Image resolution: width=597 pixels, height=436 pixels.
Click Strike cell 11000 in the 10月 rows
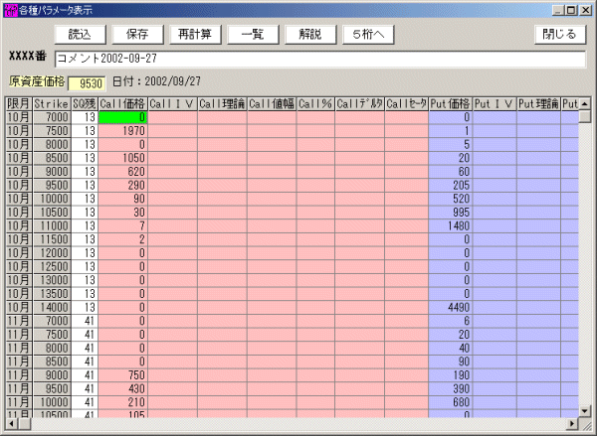pos(52,226)
